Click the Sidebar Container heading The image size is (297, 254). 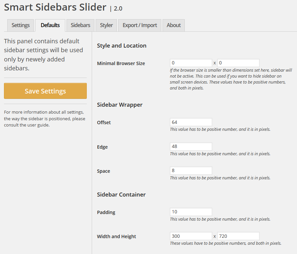(x=121, y=195)
